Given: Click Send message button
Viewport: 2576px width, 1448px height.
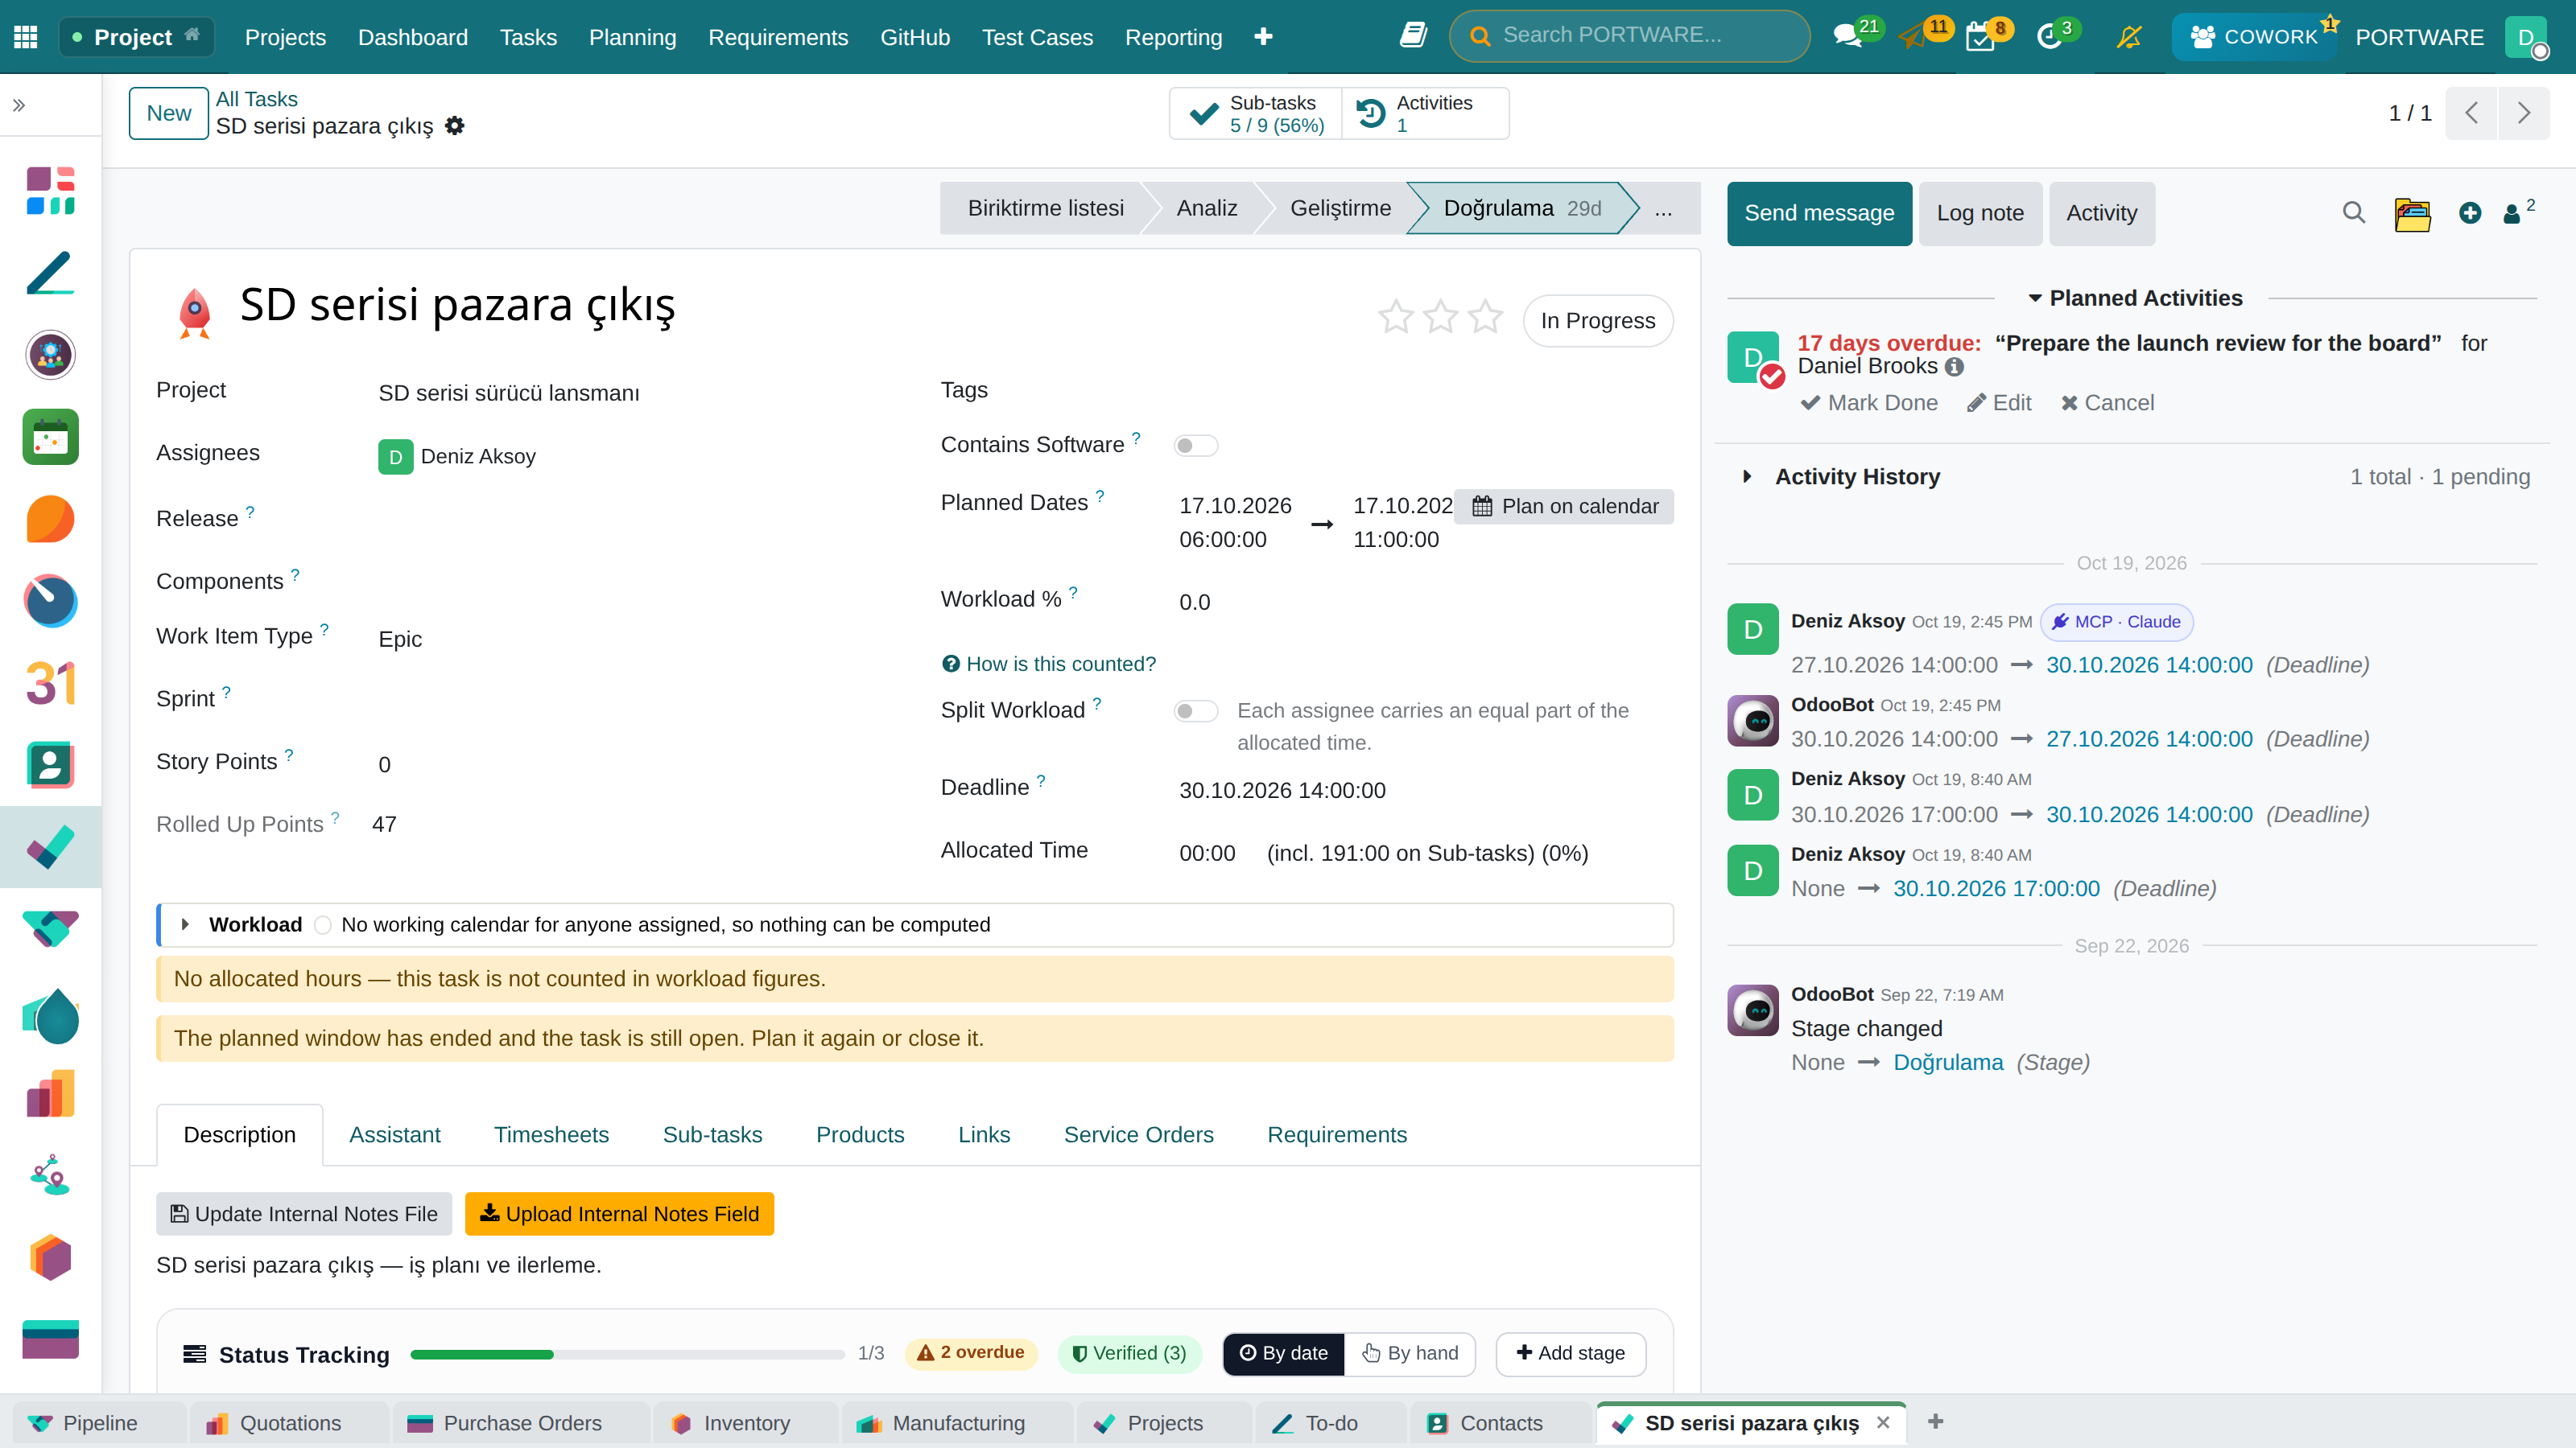Looking at the screenshot, I should (1819, 213).
